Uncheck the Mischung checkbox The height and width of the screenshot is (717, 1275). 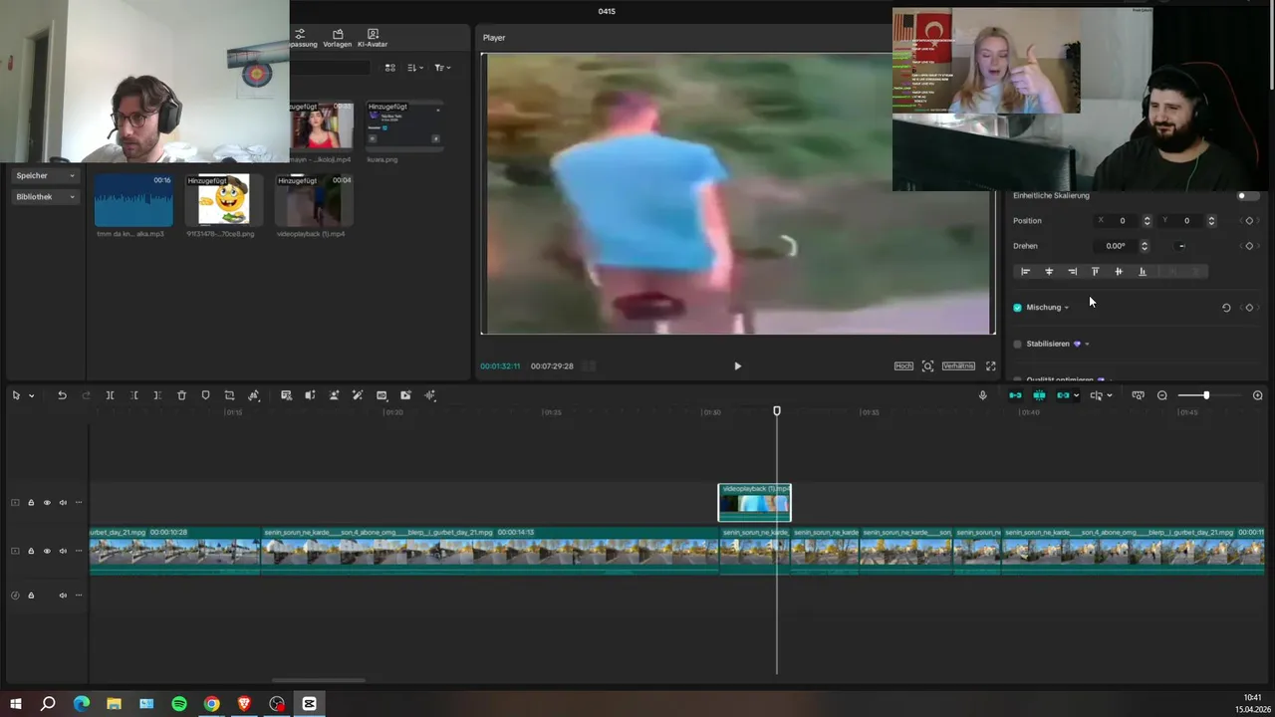click(x=1017, y=308)
